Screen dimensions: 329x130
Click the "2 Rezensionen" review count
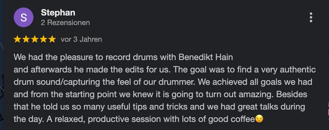tap(65, 23)
